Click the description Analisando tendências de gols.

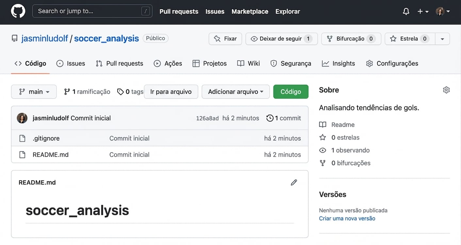369,108
